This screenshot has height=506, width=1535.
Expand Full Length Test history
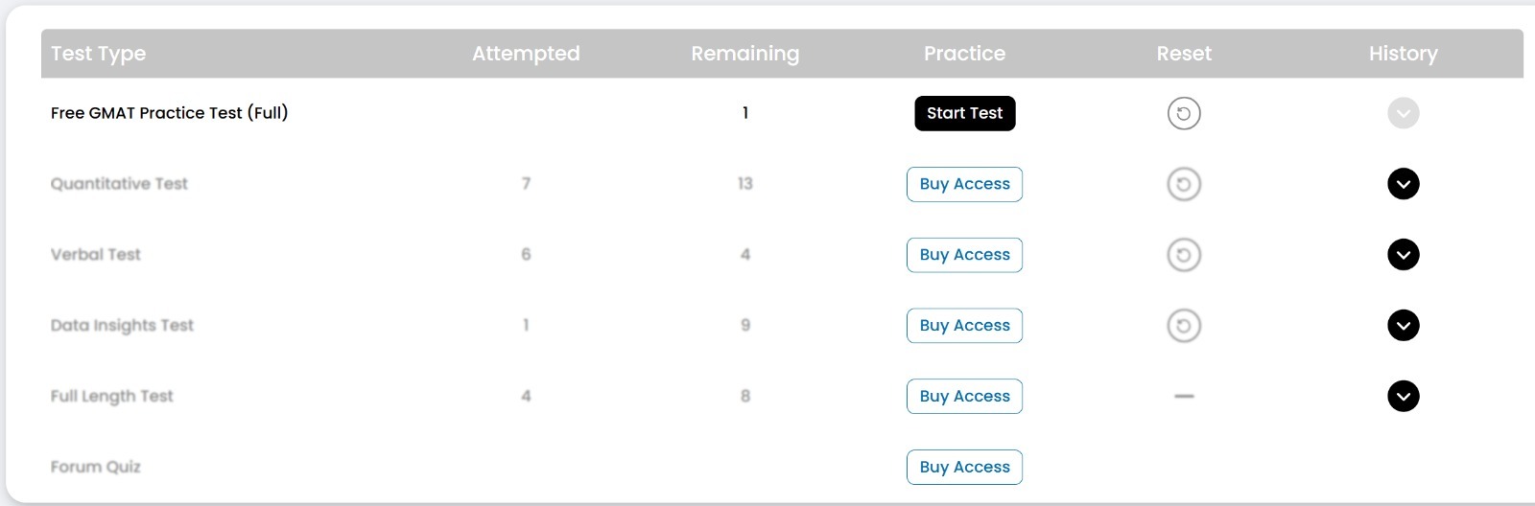pyautogui.click(x=1404, y=396)
